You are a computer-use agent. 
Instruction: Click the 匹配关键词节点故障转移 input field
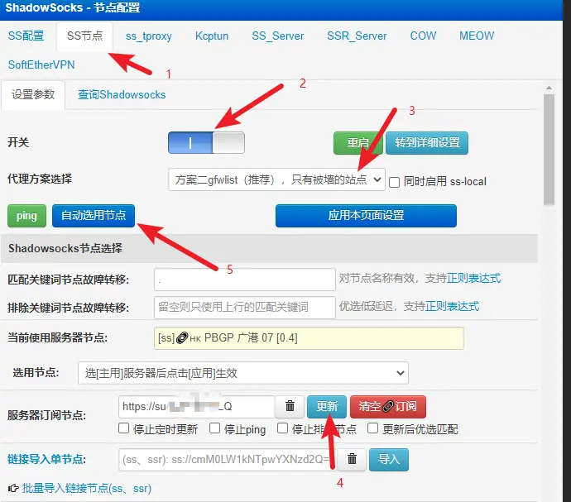(244, 279)
